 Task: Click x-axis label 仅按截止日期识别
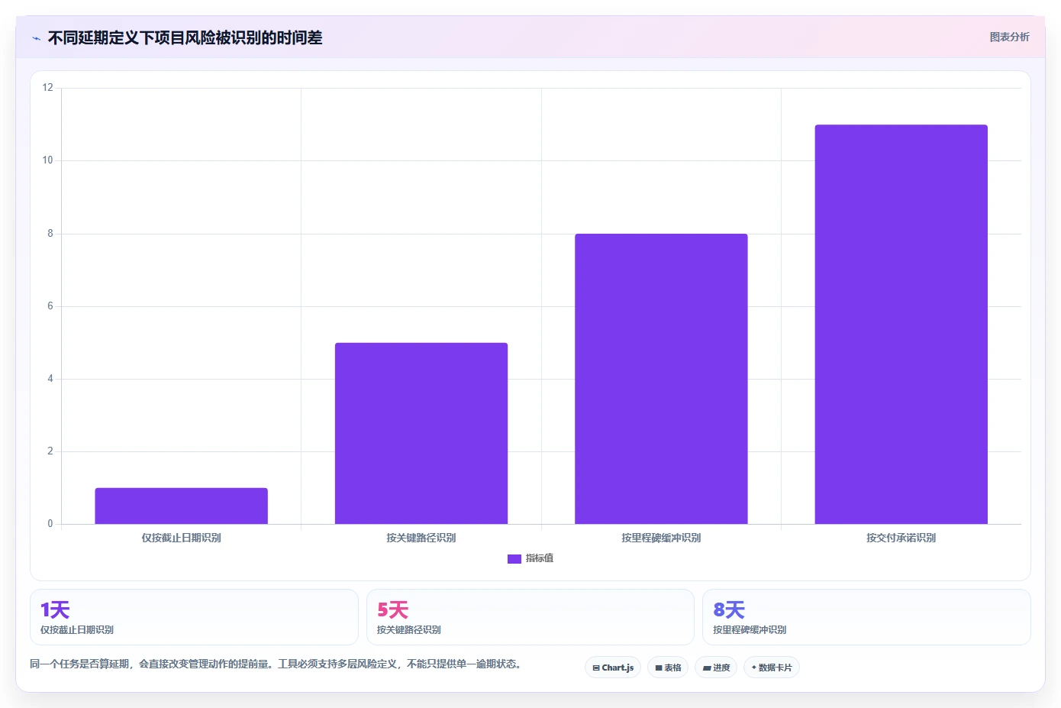[x=181, y=538]
